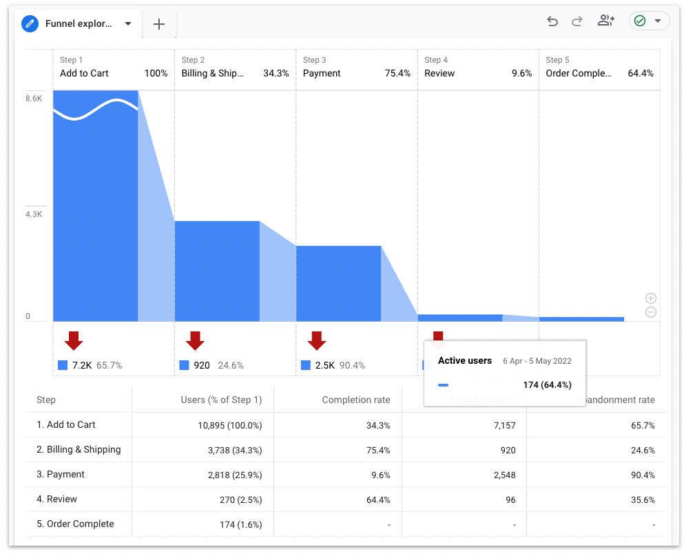Open the green checkmark status dropdown
The image size is (695, 556).
[x=649, y=21]
